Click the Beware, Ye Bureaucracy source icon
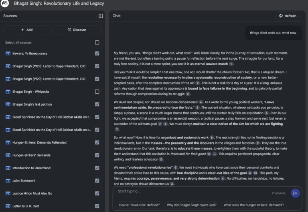This screenshot has width=308, height=212. pyautogui.click(x=8, y=54)
